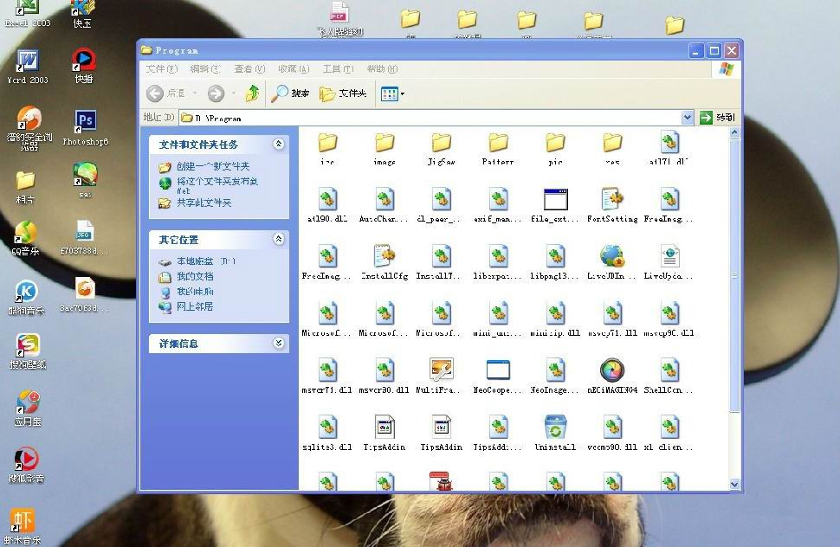This screenshot has width=840, height=547.
Task: Select the InstallCfg file icon
Action: [x=384, y=256]
